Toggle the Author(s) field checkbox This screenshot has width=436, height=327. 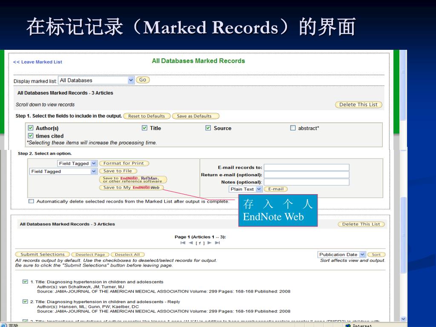31,128
